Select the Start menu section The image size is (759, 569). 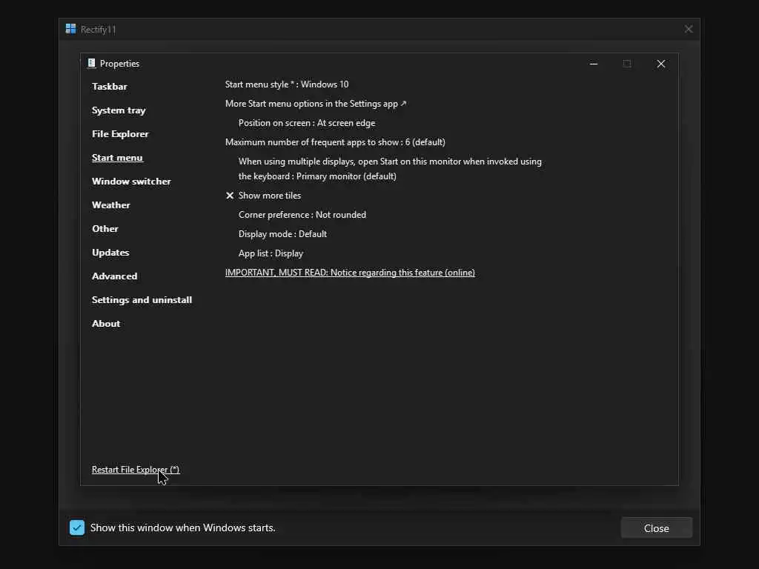pos(117,158)
